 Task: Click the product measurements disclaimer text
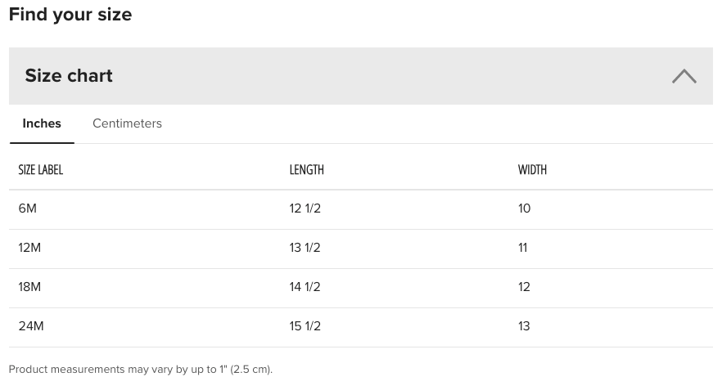click(x=140, y=370)
